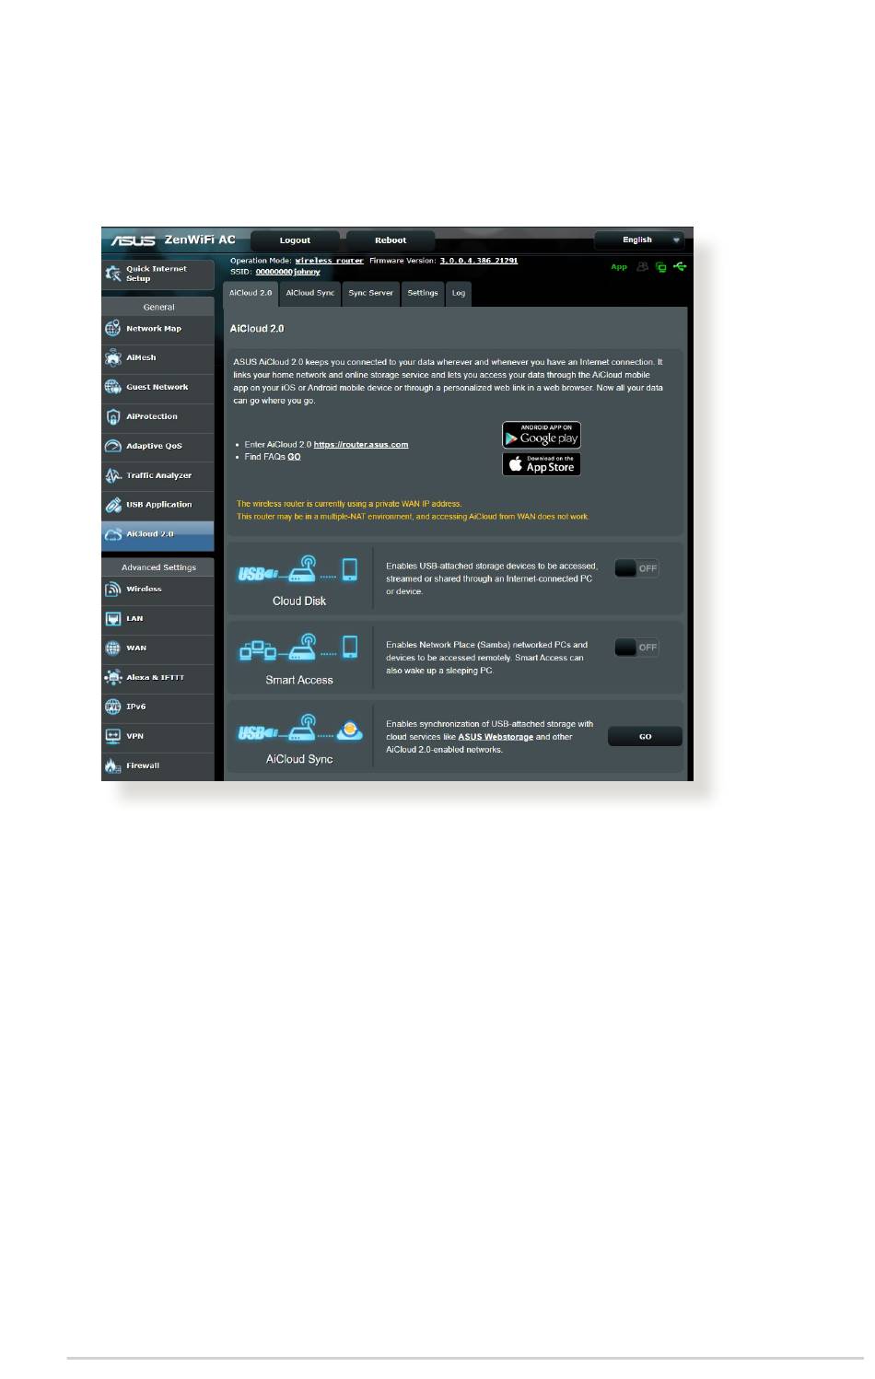875x1379 pixels.
Task: Open the firmware version link
Action: pyautogui.click(x=479, y=261)
